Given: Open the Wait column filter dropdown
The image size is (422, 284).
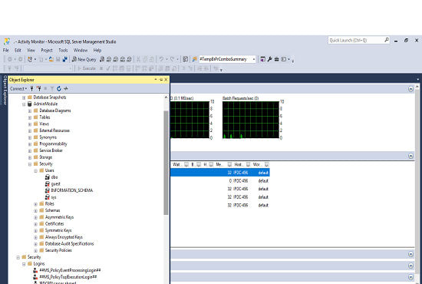Looking at the screenshot, I should coord(186,164).
